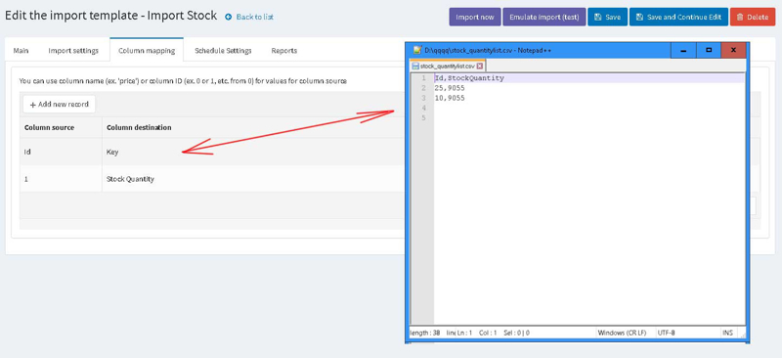Run Emulate import (test)

point(544,17)
